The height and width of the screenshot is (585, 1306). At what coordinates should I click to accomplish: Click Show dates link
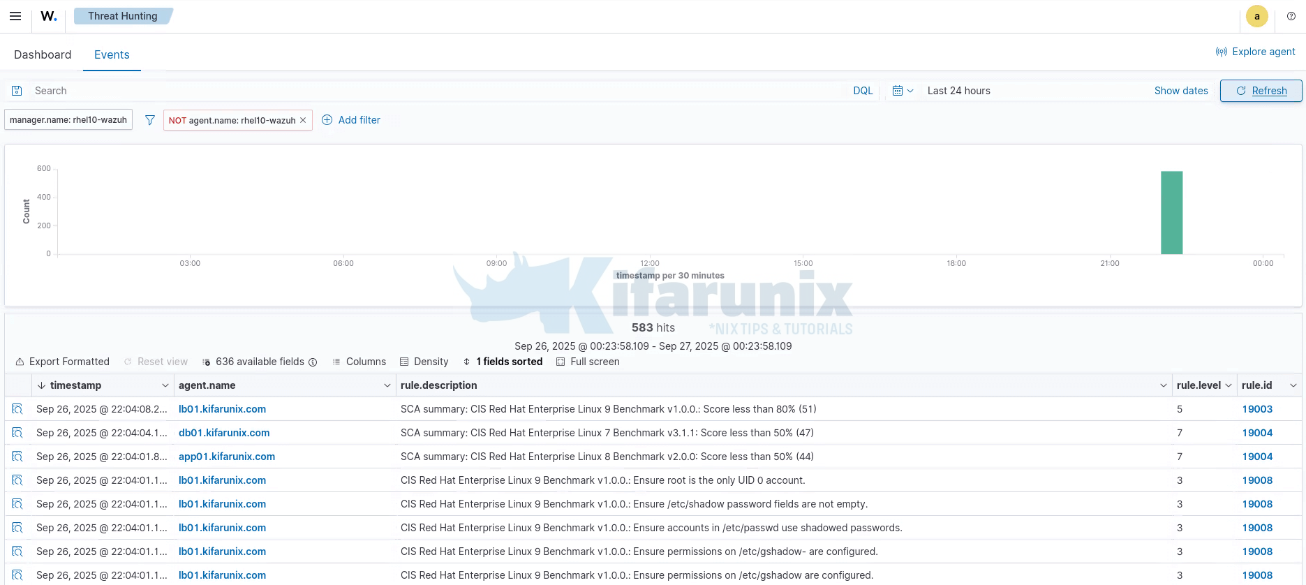pos(1181,91)
